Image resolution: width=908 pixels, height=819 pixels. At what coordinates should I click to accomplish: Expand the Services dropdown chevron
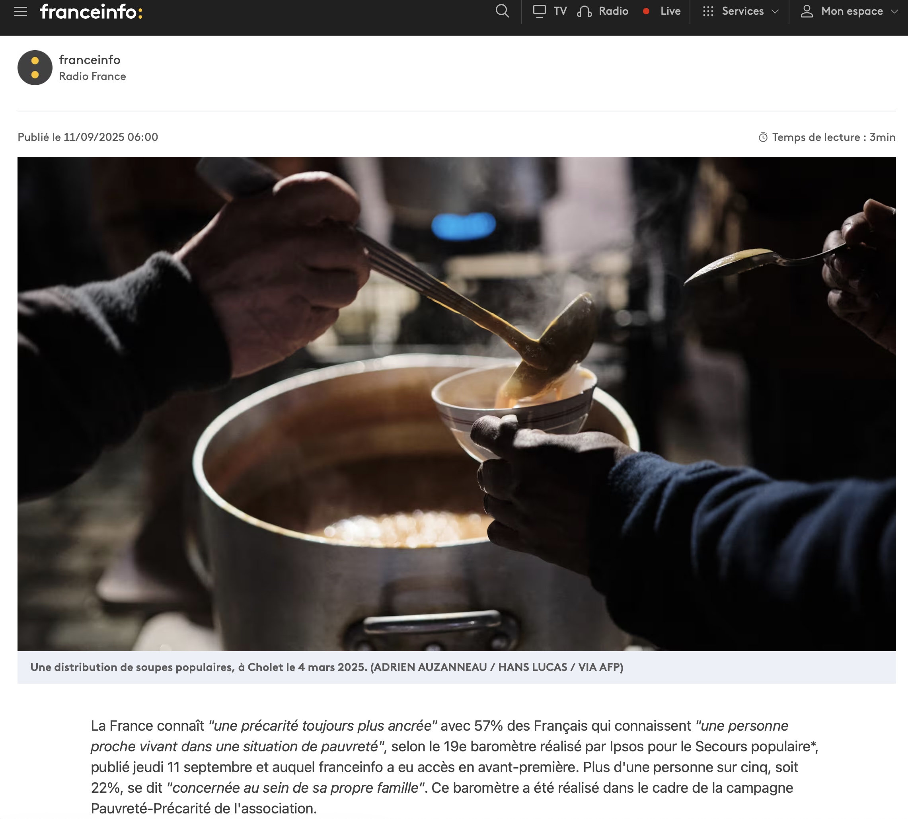[x=775, y=11]
